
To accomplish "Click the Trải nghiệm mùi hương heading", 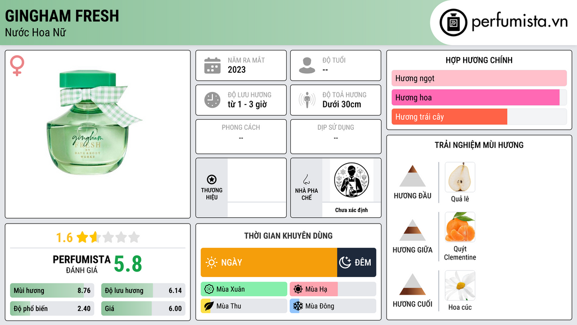I will pyautogui.click(x=479, y=145).
